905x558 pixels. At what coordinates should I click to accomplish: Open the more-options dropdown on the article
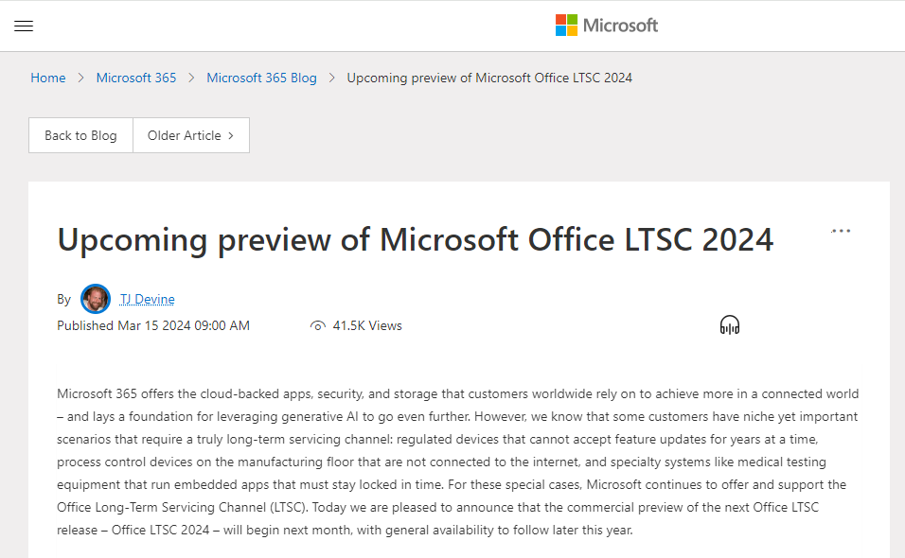point(841,230)
